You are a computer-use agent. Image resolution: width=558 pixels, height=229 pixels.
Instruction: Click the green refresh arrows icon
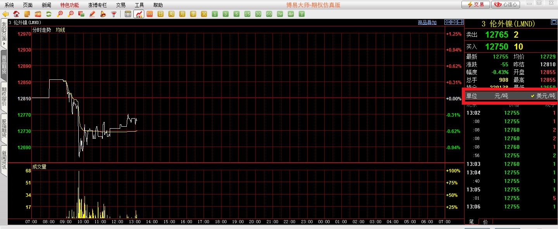49,14
